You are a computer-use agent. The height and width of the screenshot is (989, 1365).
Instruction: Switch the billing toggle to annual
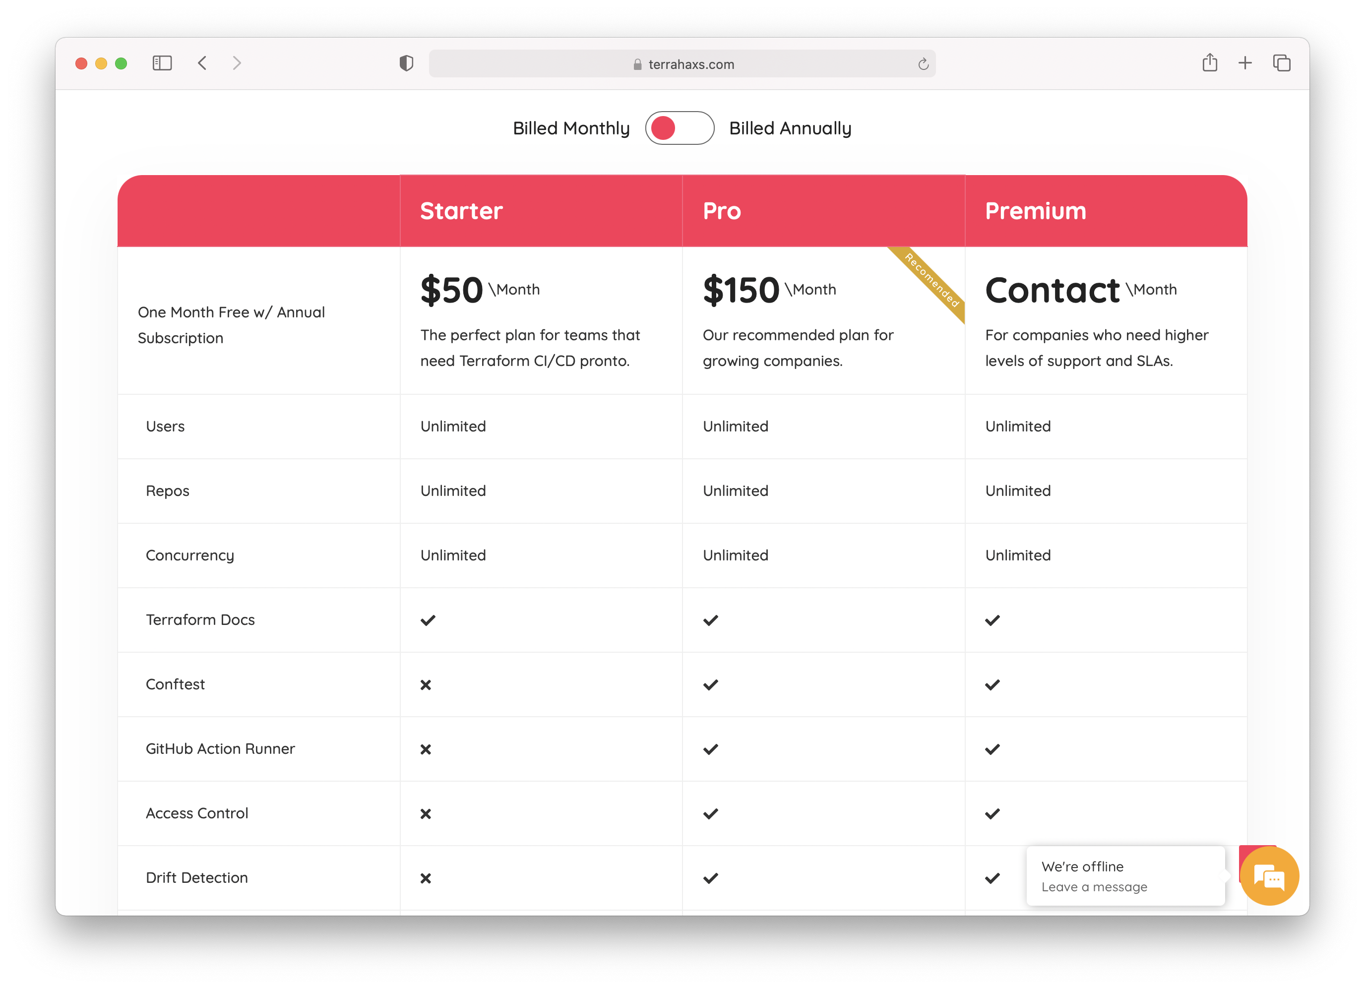(x=680, y=128)
